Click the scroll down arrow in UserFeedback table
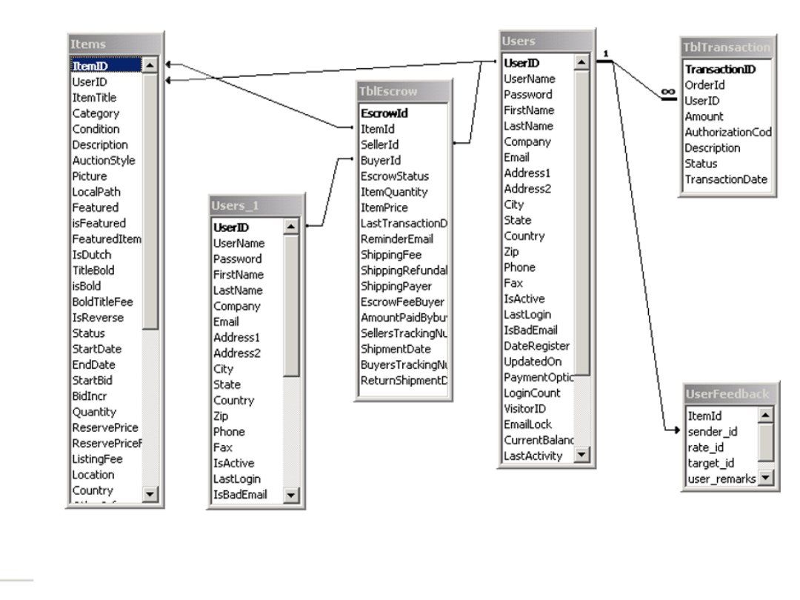The height and width of the screenshot is (600, 800). 766,479
